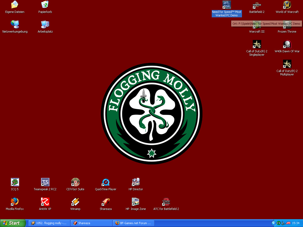This screenshot has width=303, height=227.
Task: Select the Winamp desktop icon
Action: pos(75,202)
